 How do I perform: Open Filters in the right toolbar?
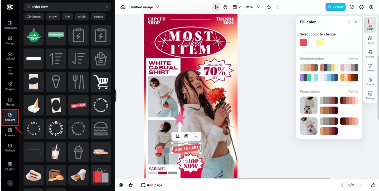(370, 40)
